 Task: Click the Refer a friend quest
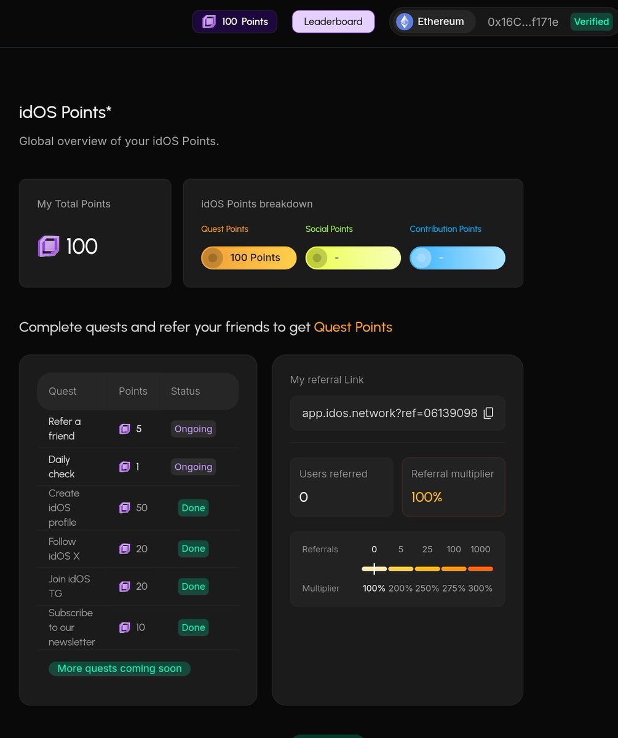(x=65, y=429)
